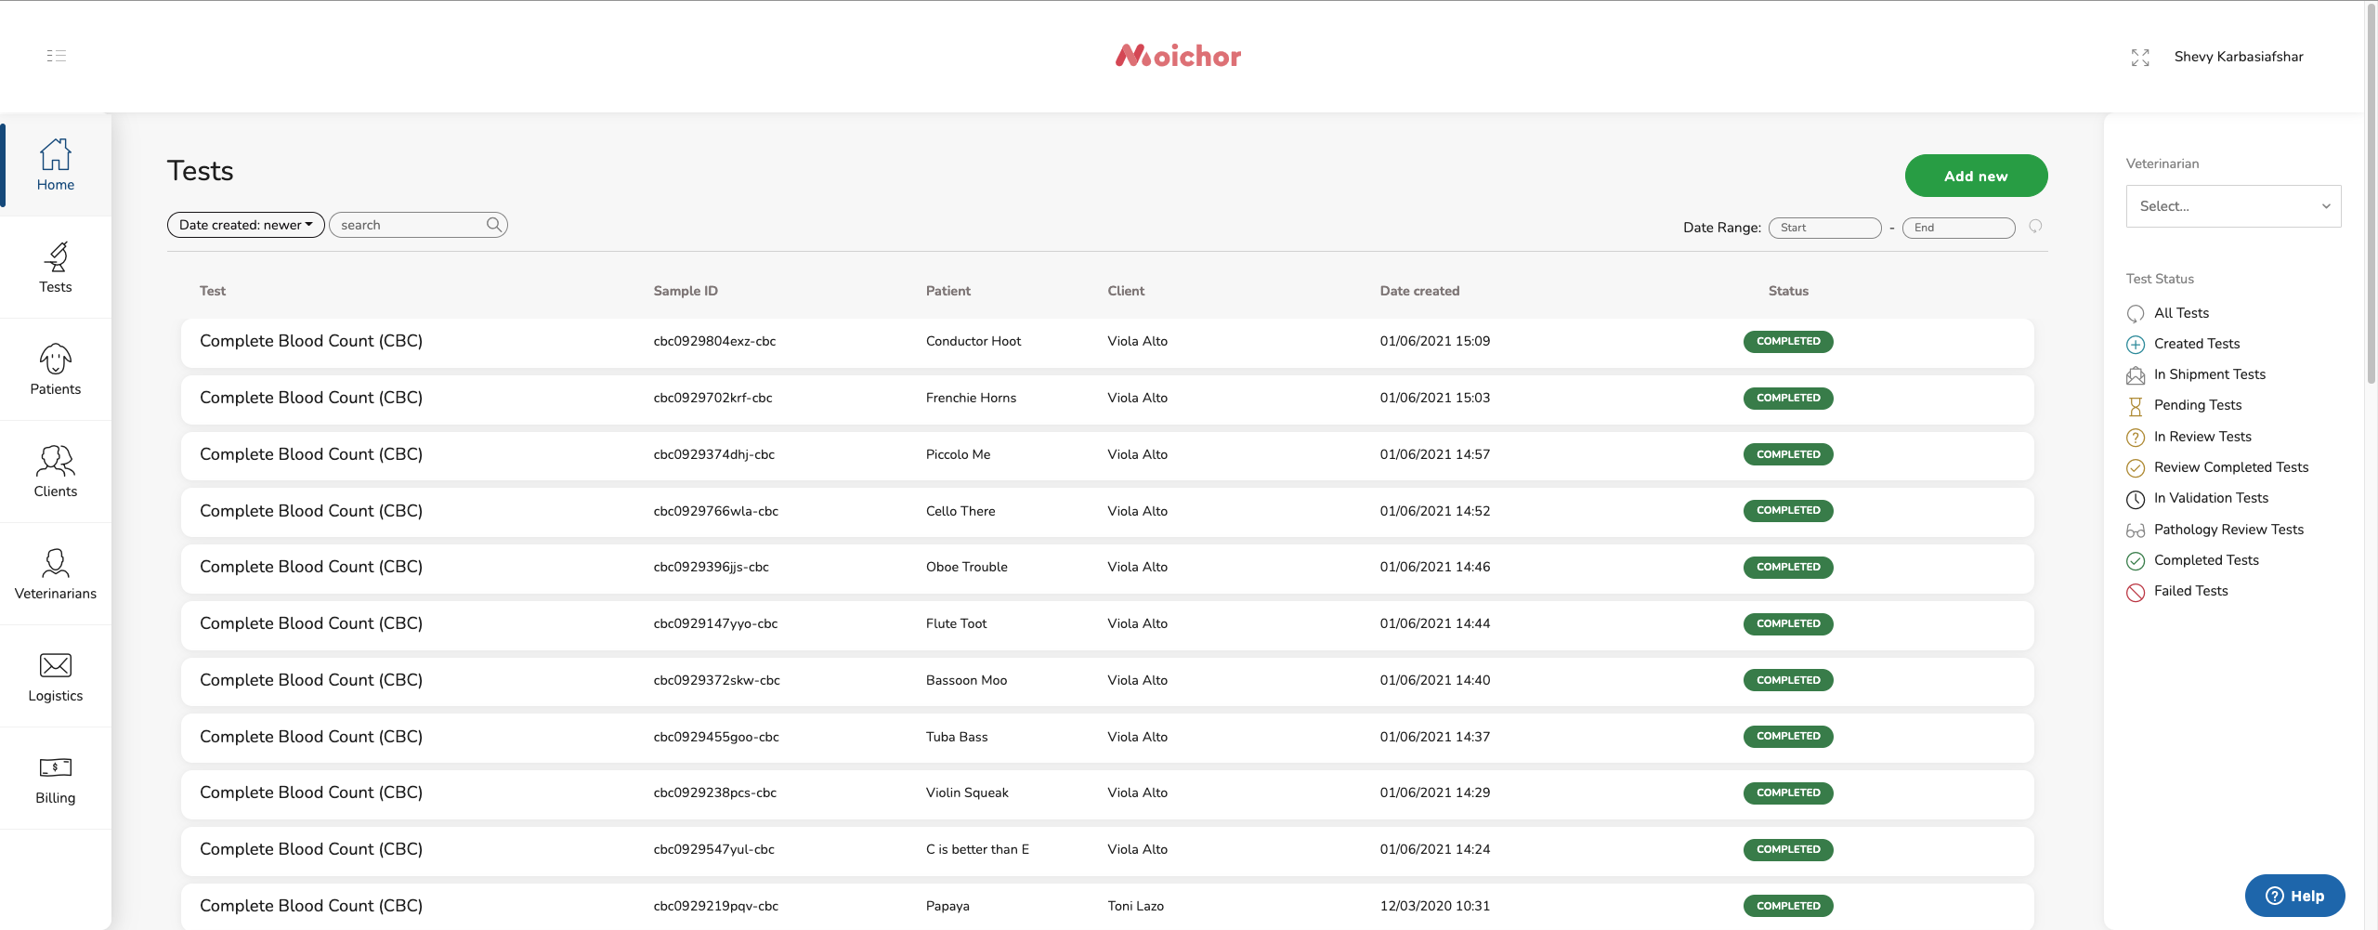Click the In Validation Tests clock icon
This screenshot has width=2378, height=930.
click(2136, 499)
